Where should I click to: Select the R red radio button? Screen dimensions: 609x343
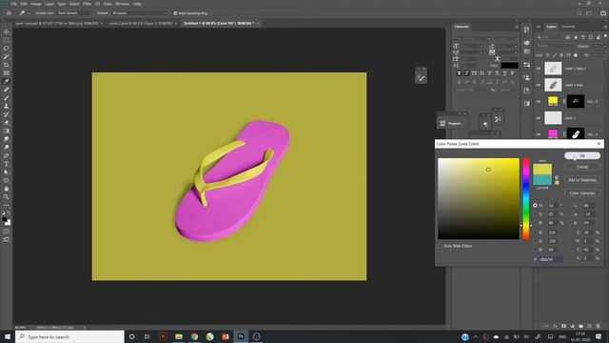535,232
